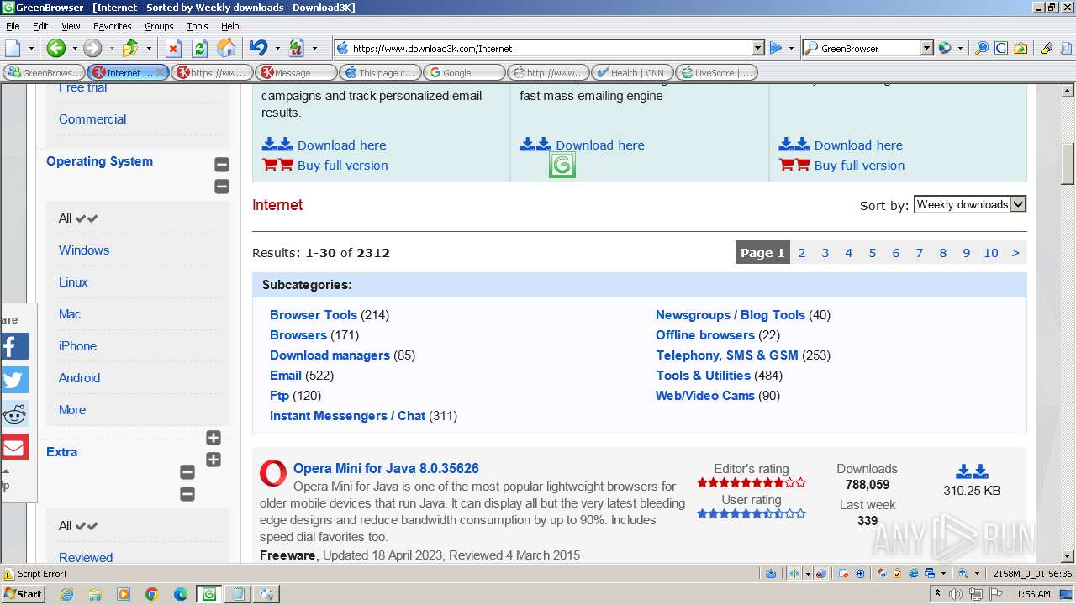Image resolution: width=1076 pixels, height=605 pixels.
Task: Click the Facebook share icon
Action: 14,346
